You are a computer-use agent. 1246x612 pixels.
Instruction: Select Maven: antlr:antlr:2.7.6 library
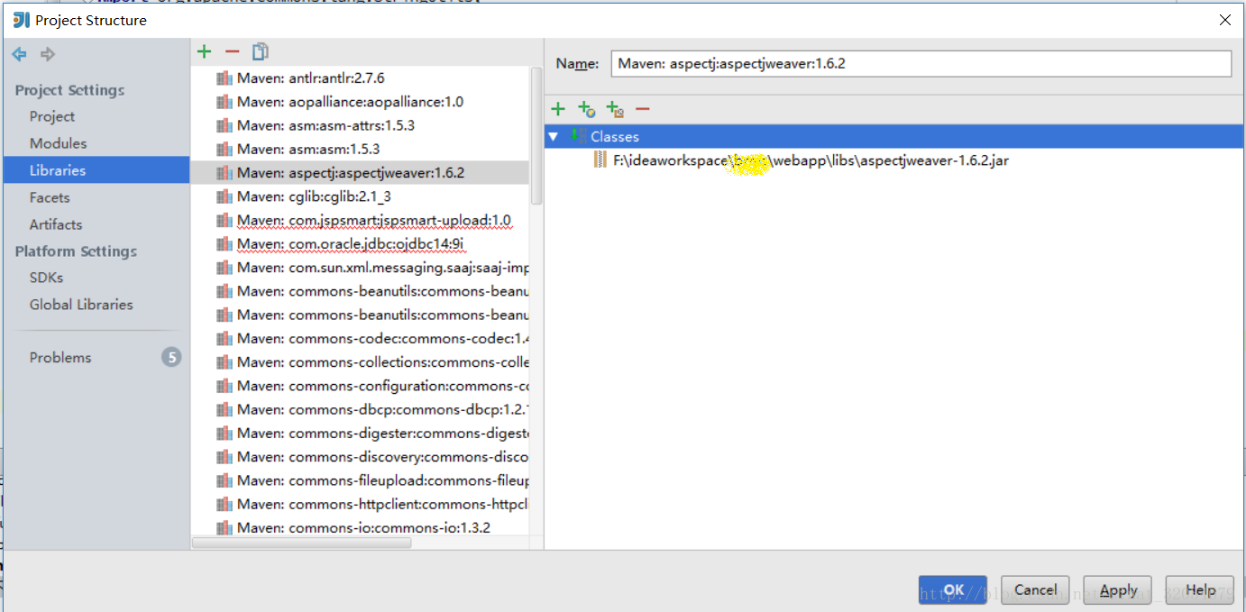click(x=310, y=78)
